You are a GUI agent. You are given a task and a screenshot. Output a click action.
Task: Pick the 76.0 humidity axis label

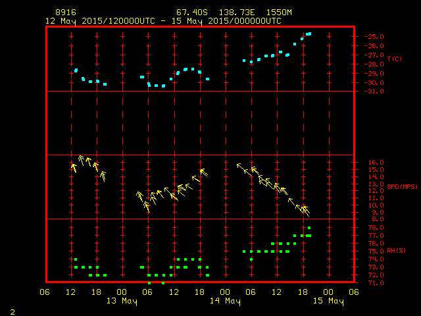376,244
